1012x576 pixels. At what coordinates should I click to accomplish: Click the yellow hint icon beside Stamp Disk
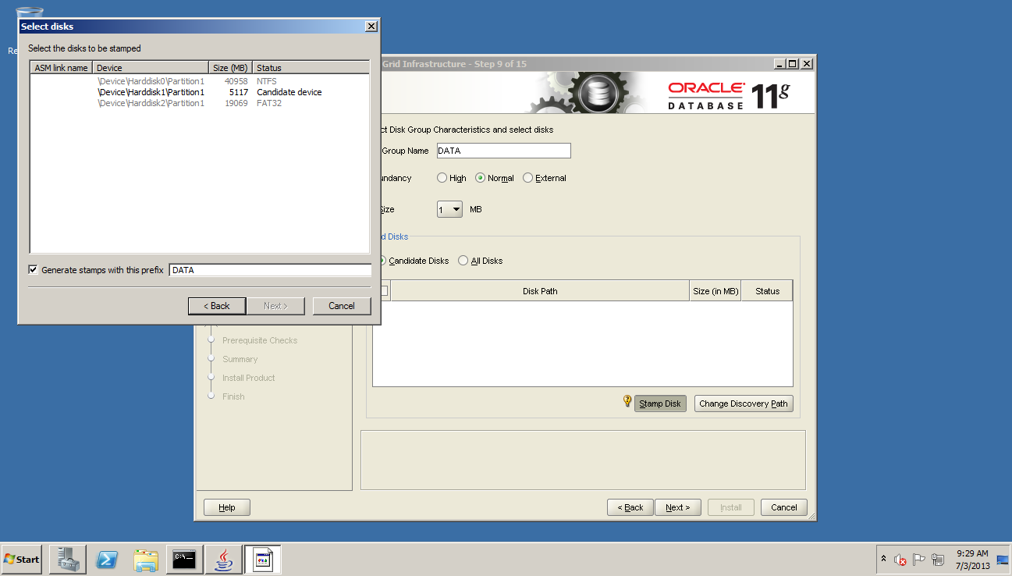627,402
